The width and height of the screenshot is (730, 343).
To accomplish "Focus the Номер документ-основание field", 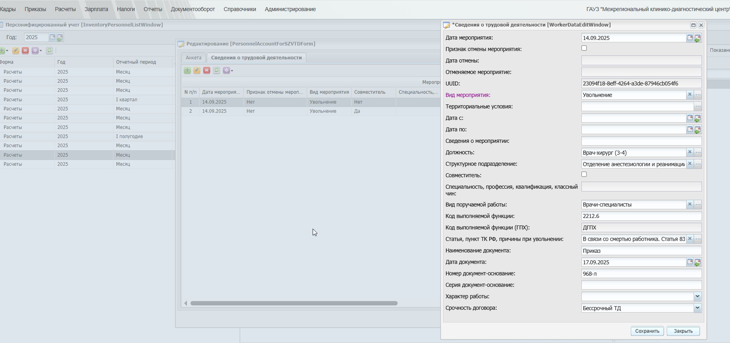I will coord(641,273).
